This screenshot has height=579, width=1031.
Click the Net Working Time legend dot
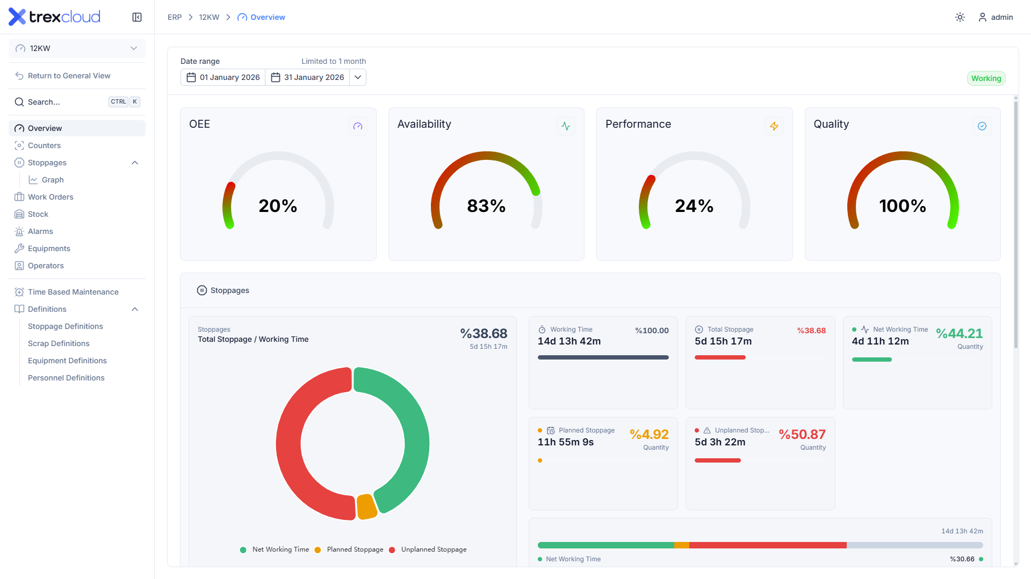(x=243, y=550)
